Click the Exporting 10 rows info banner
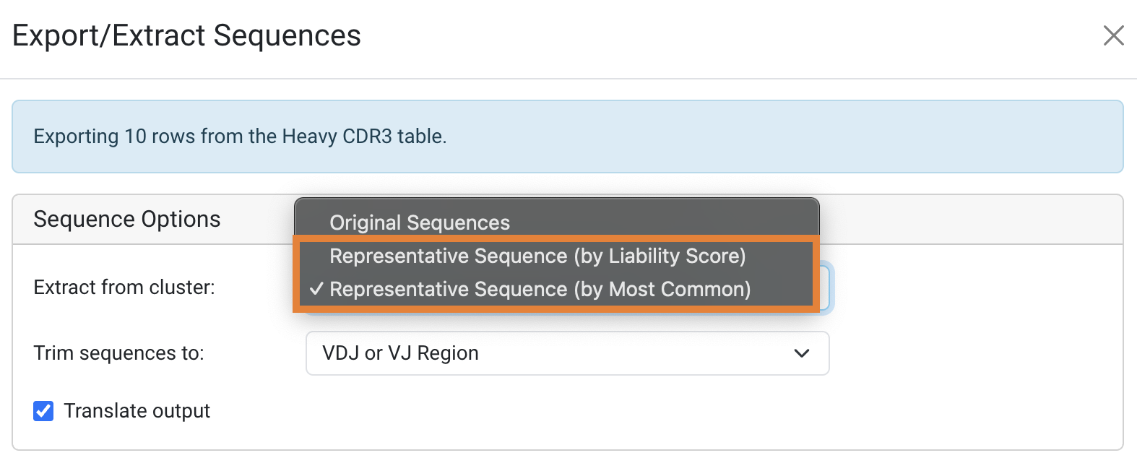The width and height of the screenshot is (1137, 458). [x=567, y=137]
